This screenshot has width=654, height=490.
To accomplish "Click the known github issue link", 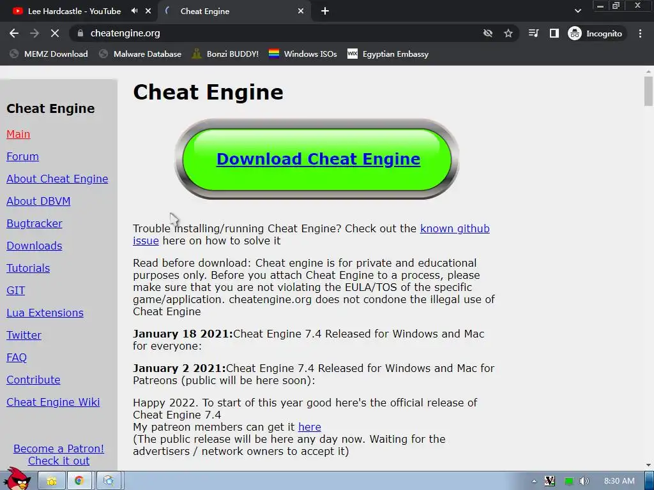I will click(455, 229).
